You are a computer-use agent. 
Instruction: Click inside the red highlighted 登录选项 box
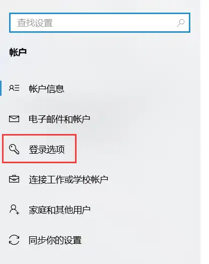click(39, 149)
